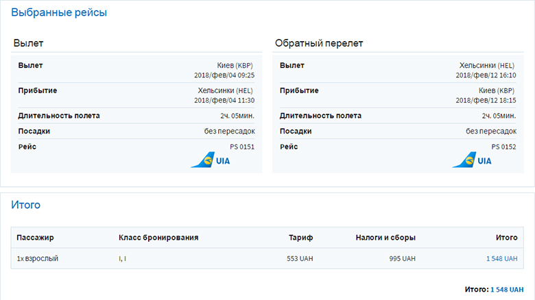Select departure time 2018/фев/04 09:25

click(224, 75)
